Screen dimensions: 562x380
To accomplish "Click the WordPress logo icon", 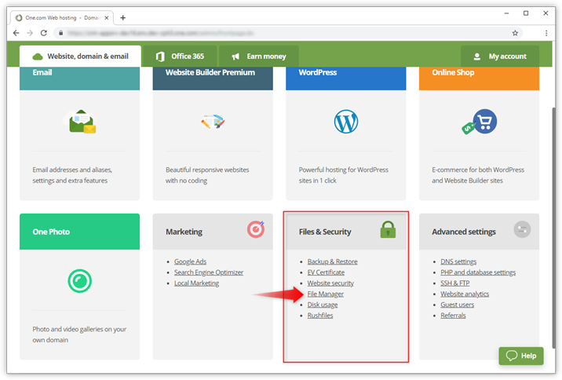I will (346, 122).
